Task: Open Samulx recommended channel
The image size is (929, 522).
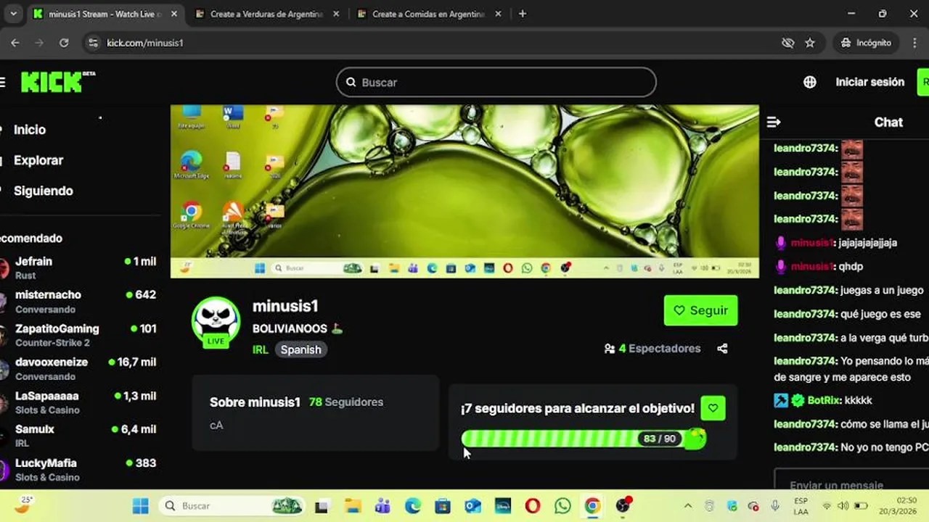Action: click(80, 436)
